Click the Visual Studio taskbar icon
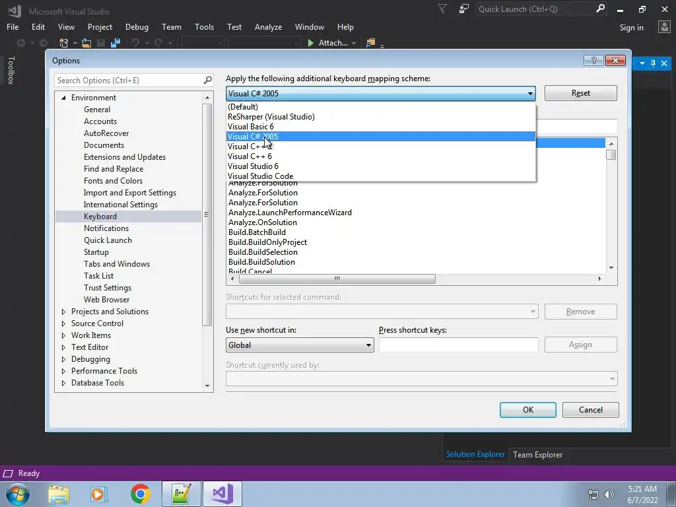The width and height of the screenshot is (676, 507). 222,494
